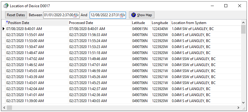Viewport: 248px width, 112px height.
Task: Select the 02/27/2020 11:43:01 AM position date cell
Action: (37, 83)
